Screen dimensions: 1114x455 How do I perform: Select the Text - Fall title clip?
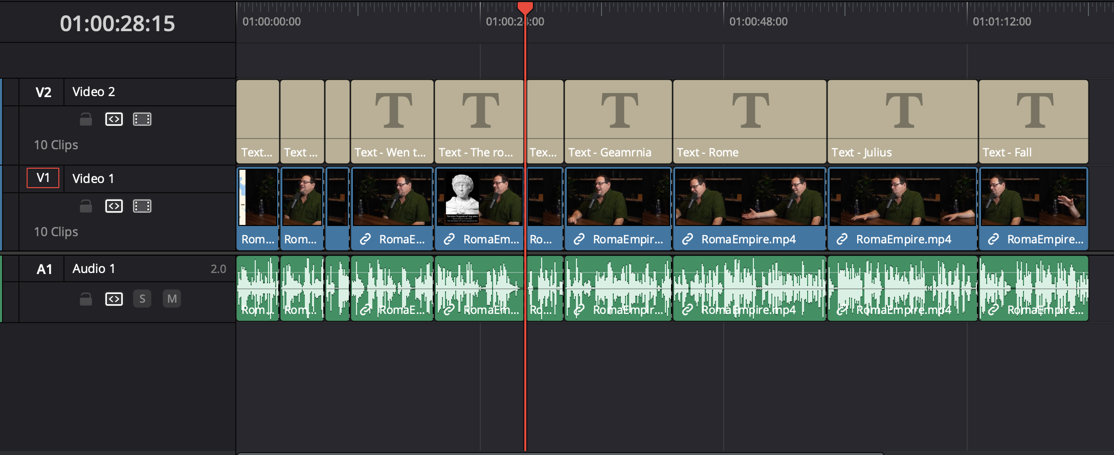(1034, 122)
